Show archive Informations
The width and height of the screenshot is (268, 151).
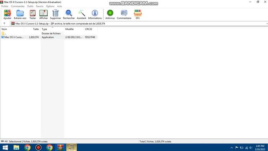(x=95, y=14)
